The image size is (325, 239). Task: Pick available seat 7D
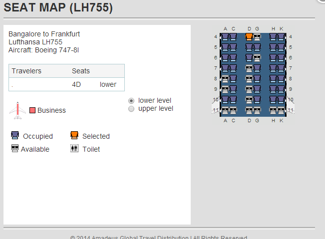click(249, 68)
